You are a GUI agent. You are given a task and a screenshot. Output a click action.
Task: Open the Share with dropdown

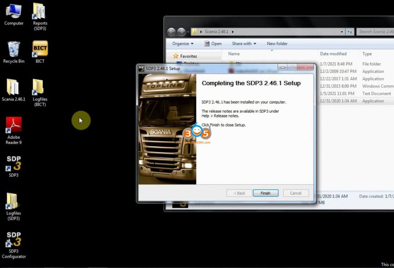click(x=244, y=43)
